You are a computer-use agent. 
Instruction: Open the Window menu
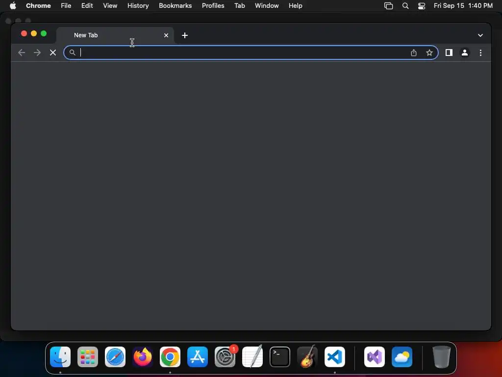[x=267, y=5]
